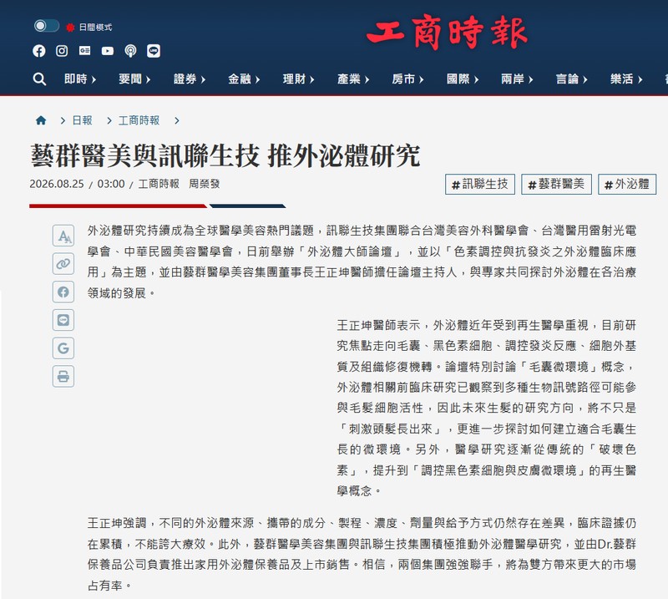This screenshot has height=599, width=668.
Task: Open the 金融 menu
Action: 244,79
